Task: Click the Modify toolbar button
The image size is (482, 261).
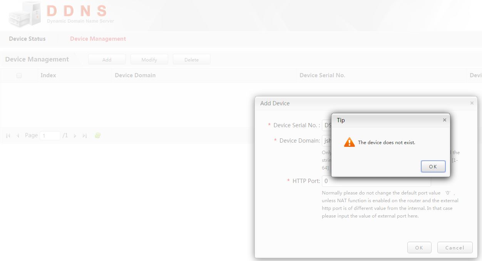Action: 149,60
